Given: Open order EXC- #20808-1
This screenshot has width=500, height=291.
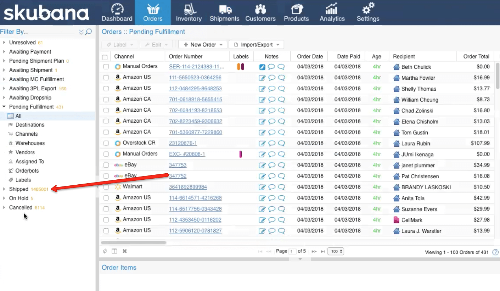Looking at the screenshot, I should (187, 154).
